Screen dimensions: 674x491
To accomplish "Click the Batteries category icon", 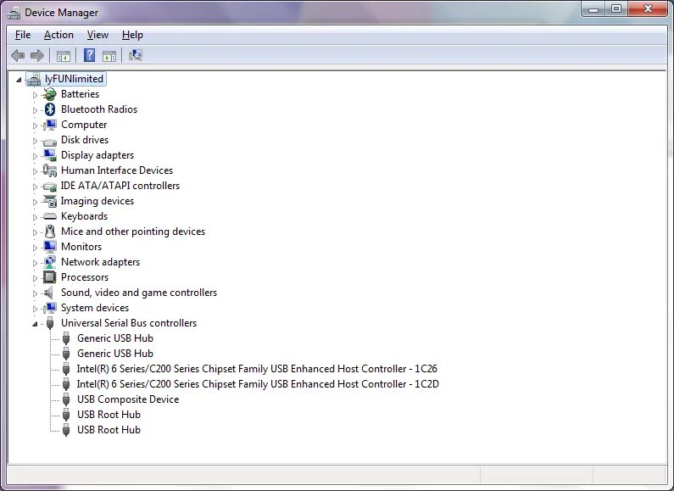I will (50, 94).
